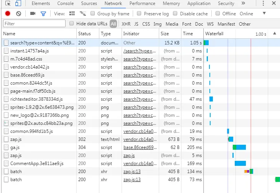The image size is (280, 193).
Task: Open zap.js:13 initiator of 134 ms batch
Action: [x=132, y=172]
